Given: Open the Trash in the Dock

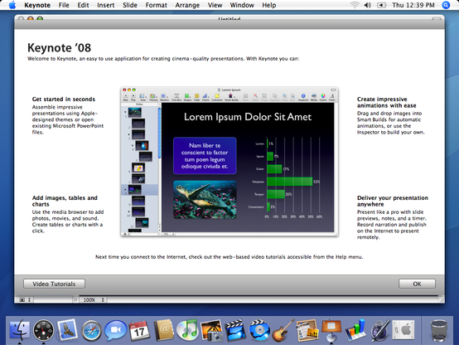Looking at the screenshot, I should pos(439,331).
